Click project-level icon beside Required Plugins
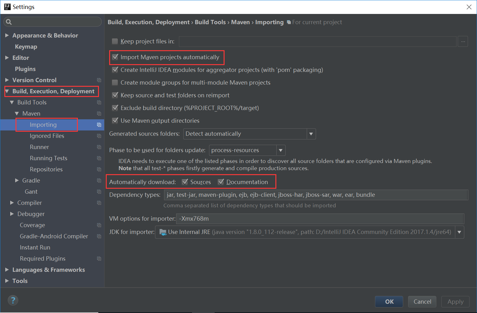 99,258
